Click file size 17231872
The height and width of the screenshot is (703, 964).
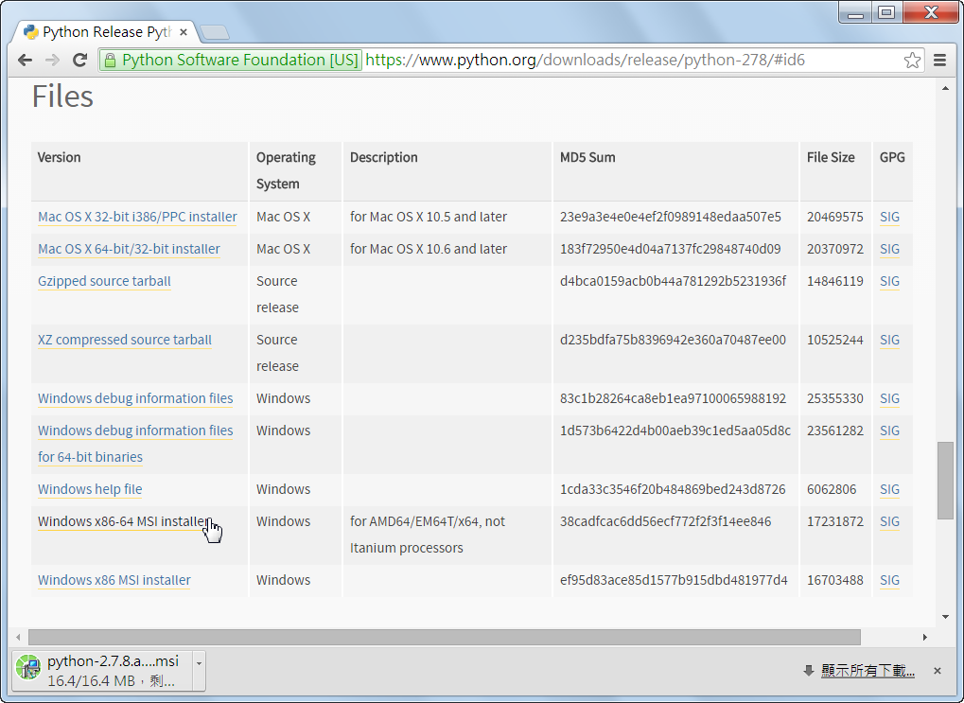835,521
